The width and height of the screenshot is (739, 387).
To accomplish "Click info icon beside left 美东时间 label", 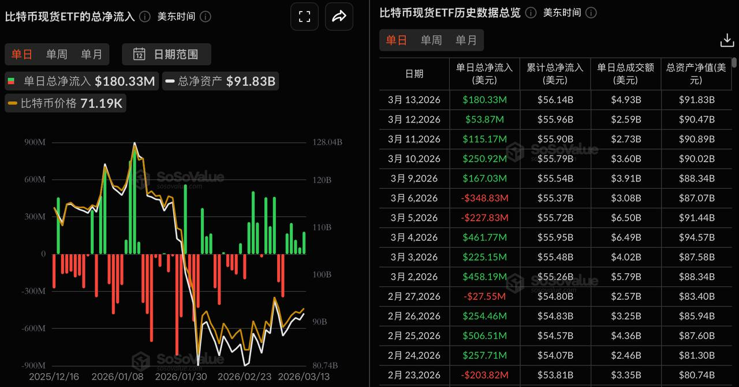I will pyautogui.click(x=205, y=17).
